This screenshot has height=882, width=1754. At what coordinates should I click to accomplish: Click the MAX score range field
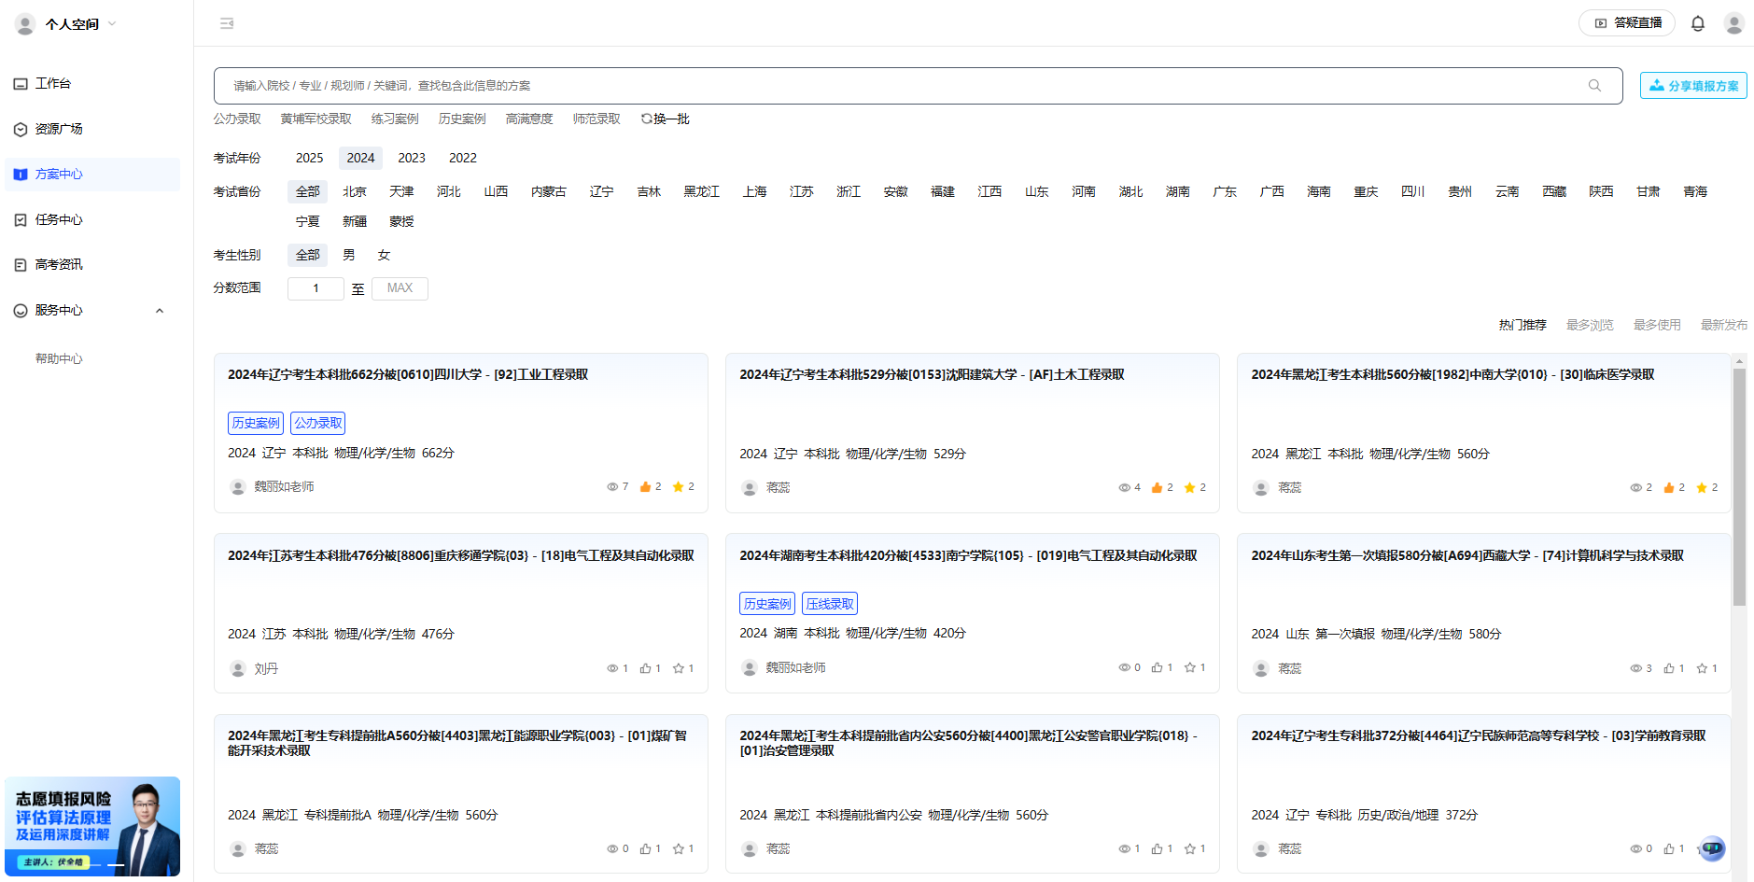400,288
